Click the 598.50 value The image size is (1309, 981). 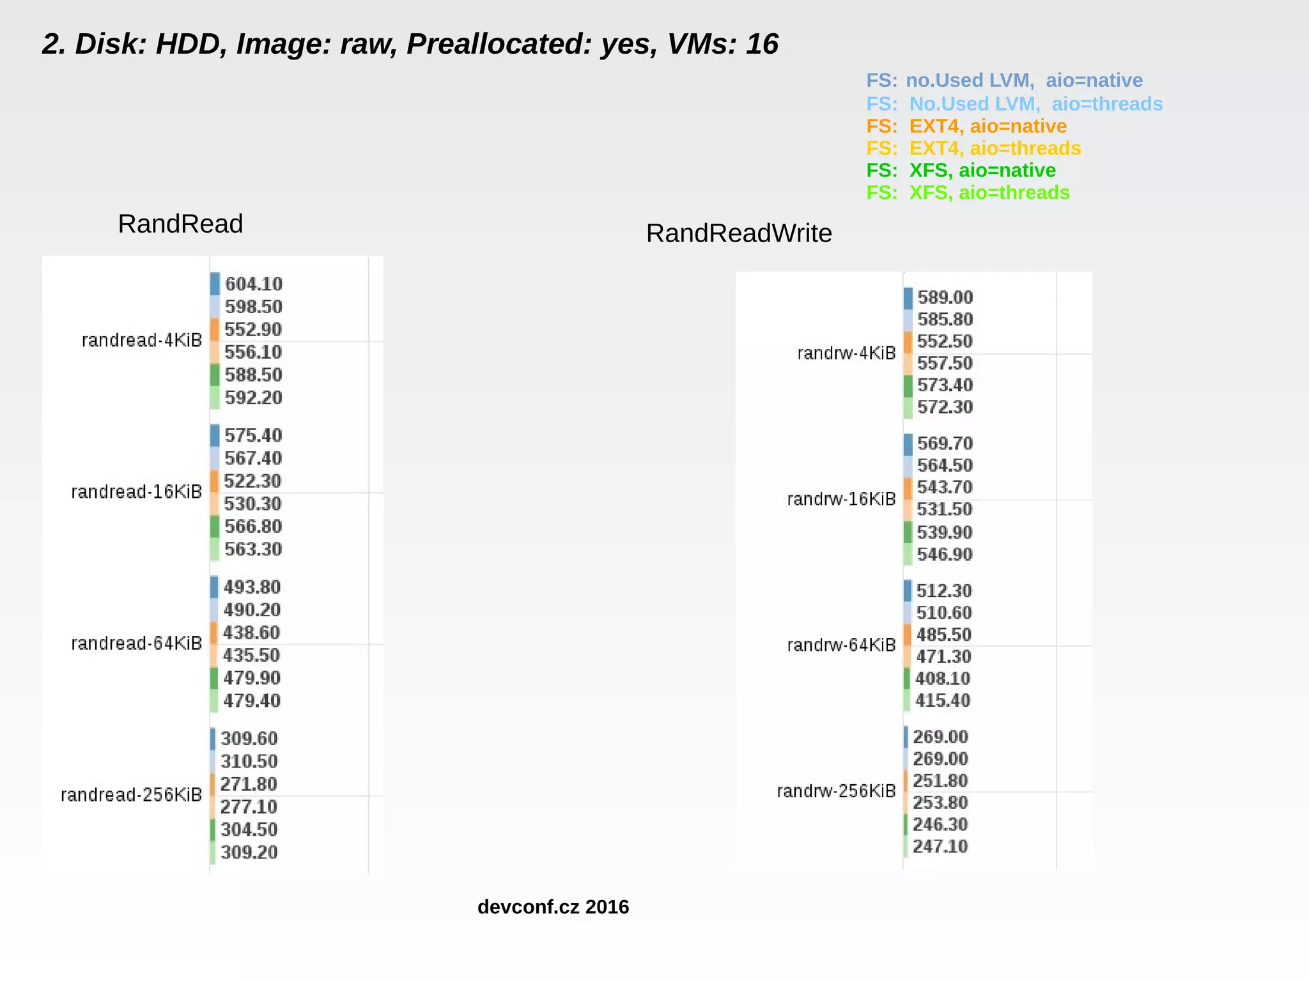click(254, 307)
